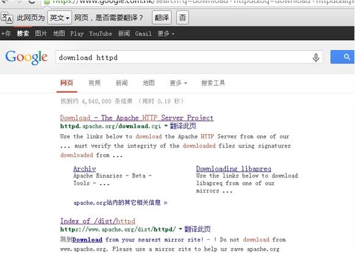The height and width of the screenshot is (253, 355).
Task: Click the search box containing download httpd
Action: (184, 57)
